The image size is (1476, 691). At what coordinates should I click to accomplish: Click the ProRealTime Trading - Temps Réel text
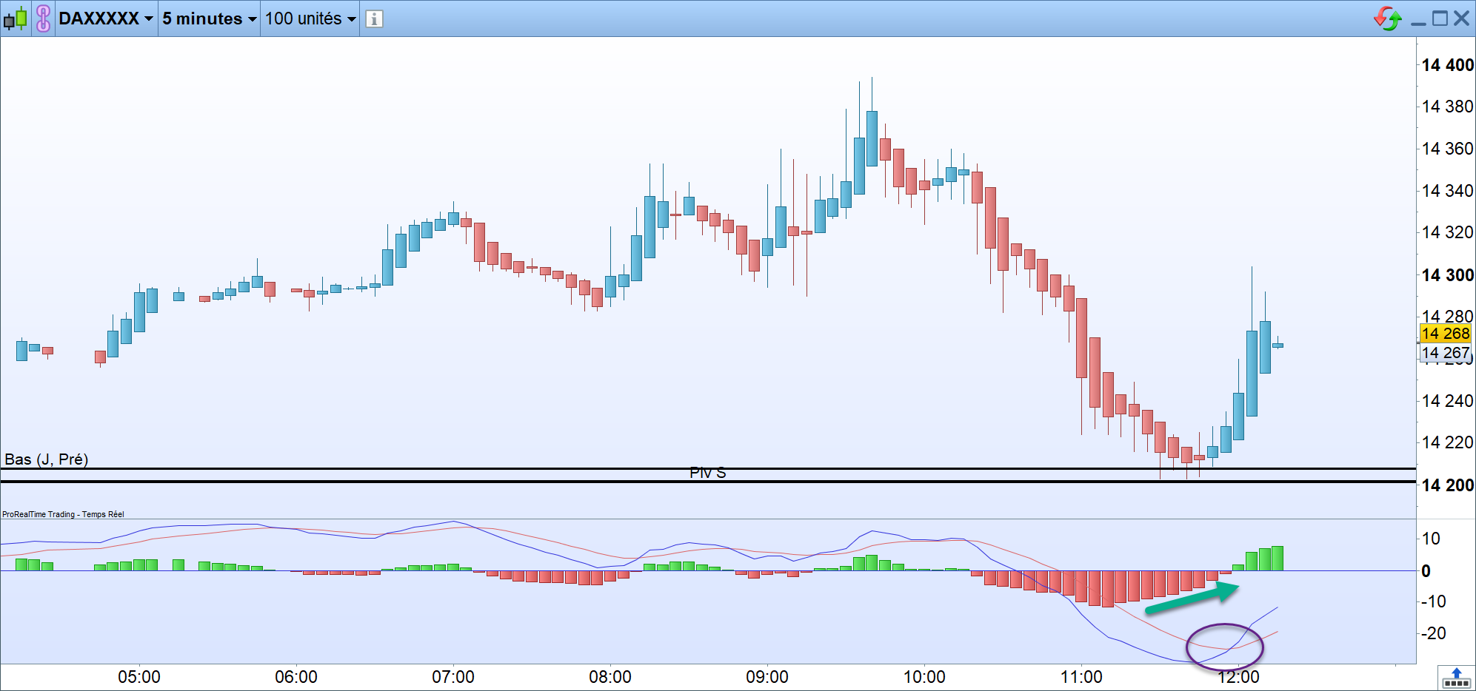click(x=63, y=514)
